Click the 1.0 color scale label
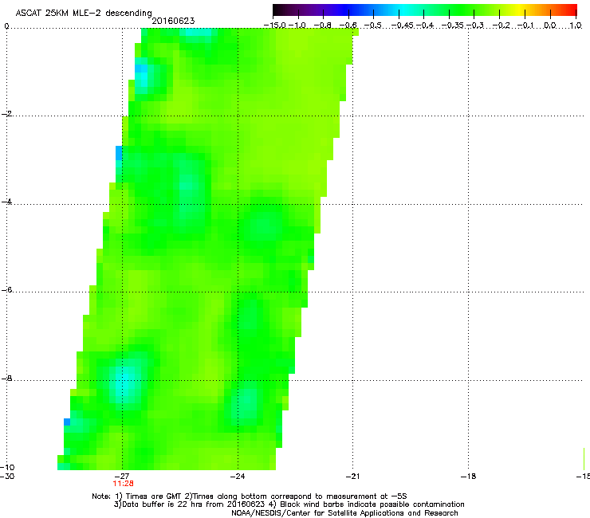The height and width of the screenshot is (518, 590). (x=576, y=26)
